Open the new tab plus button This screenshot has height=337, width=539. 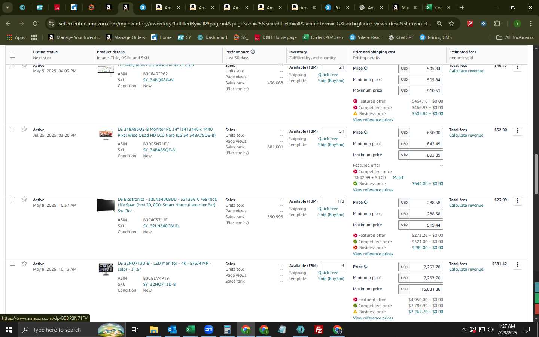(x=462, y=7)
